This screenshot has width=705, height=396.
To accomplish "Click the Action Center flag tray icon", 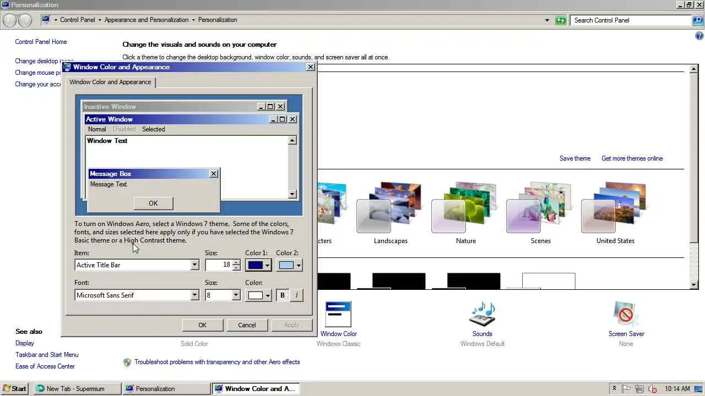I will pyautogui.click(x=627, y=388).
